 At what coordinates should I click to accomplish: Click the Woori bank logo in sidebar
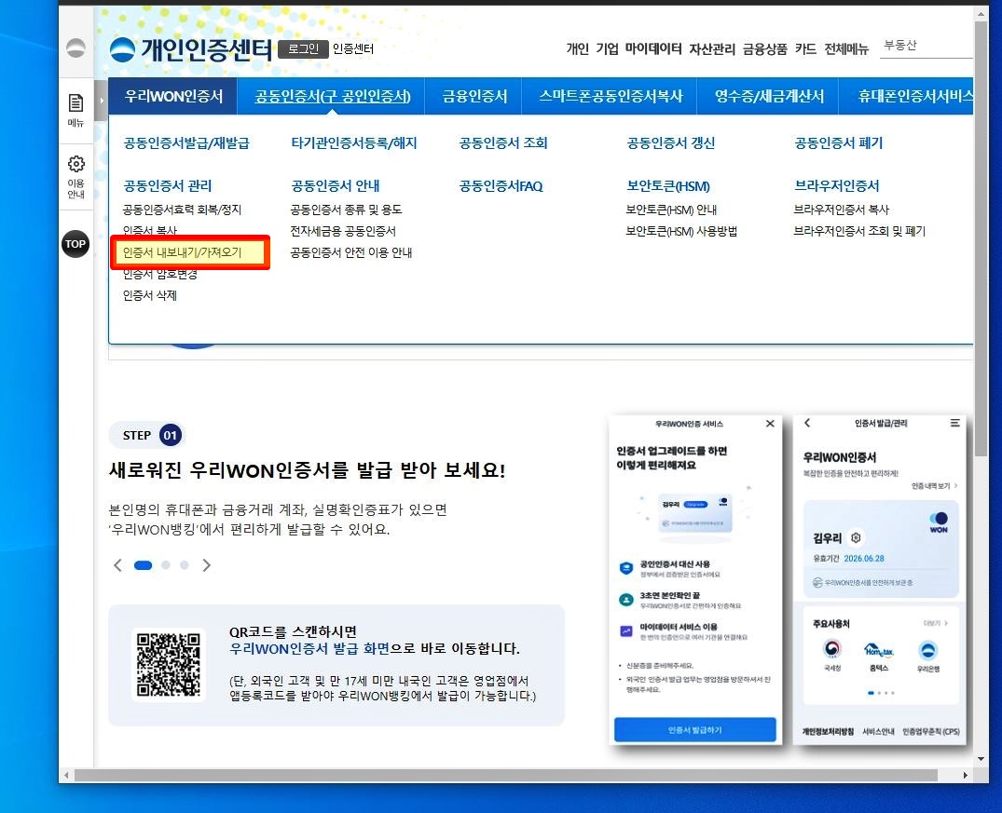(x=75, y=48)
